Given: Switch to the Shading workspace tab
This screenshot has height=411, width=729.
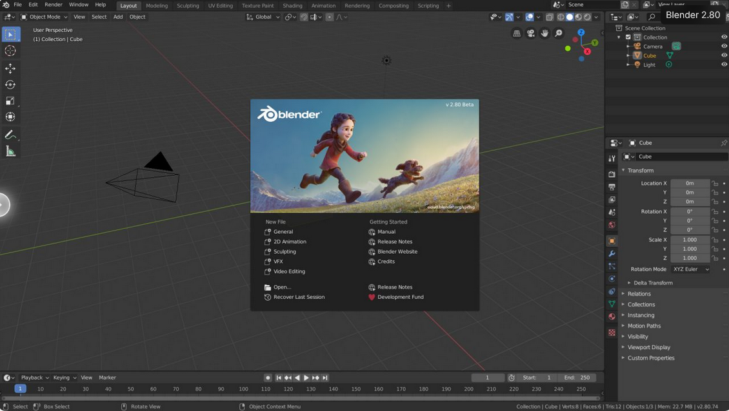Looking at the screenshot, I should coord(292,6).
